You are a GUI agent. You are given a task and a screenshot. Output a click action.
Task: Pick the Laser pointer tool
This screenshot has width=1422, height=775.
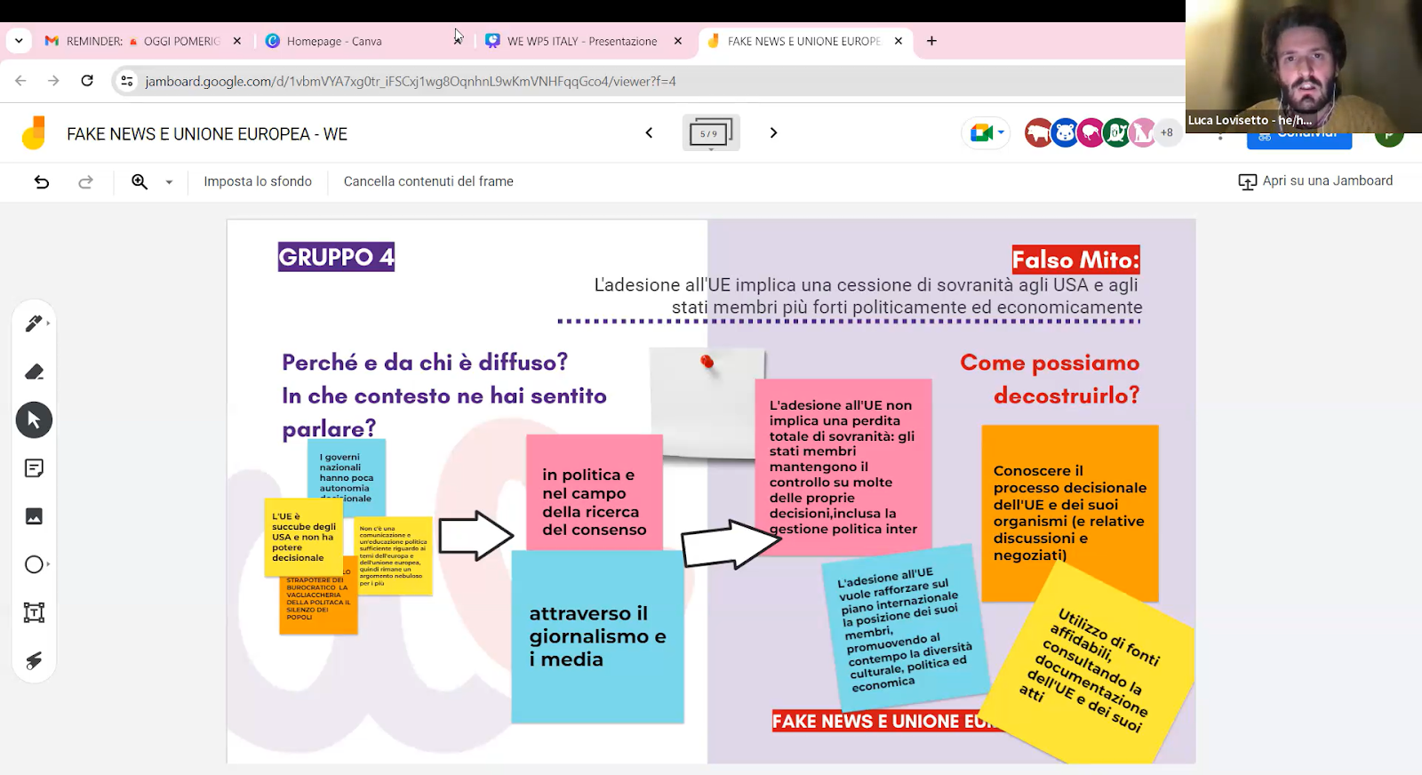pos(34,660)
